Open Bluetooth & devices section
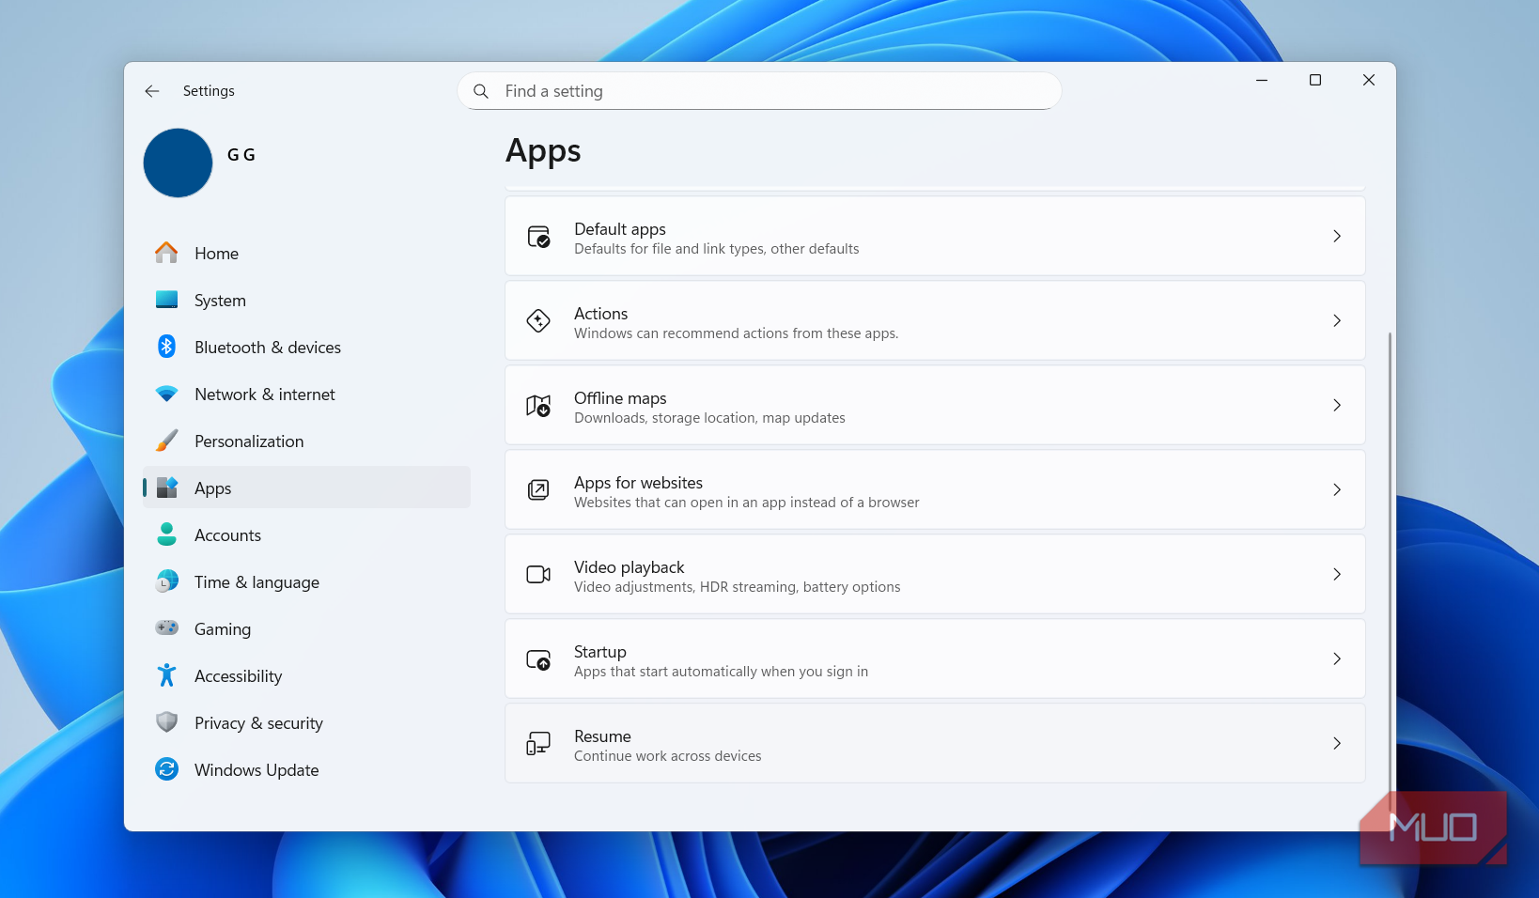Viewport: 1539px width, 898px height. pyautogui.click(x=306, y=347)
